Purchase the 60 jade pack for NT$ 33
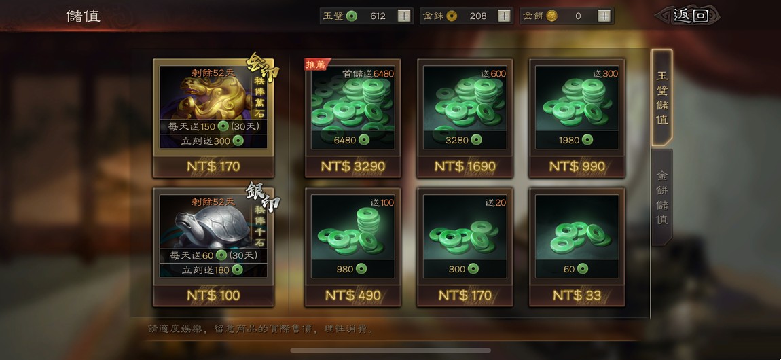781x360 pixels. tap(577, 295)
